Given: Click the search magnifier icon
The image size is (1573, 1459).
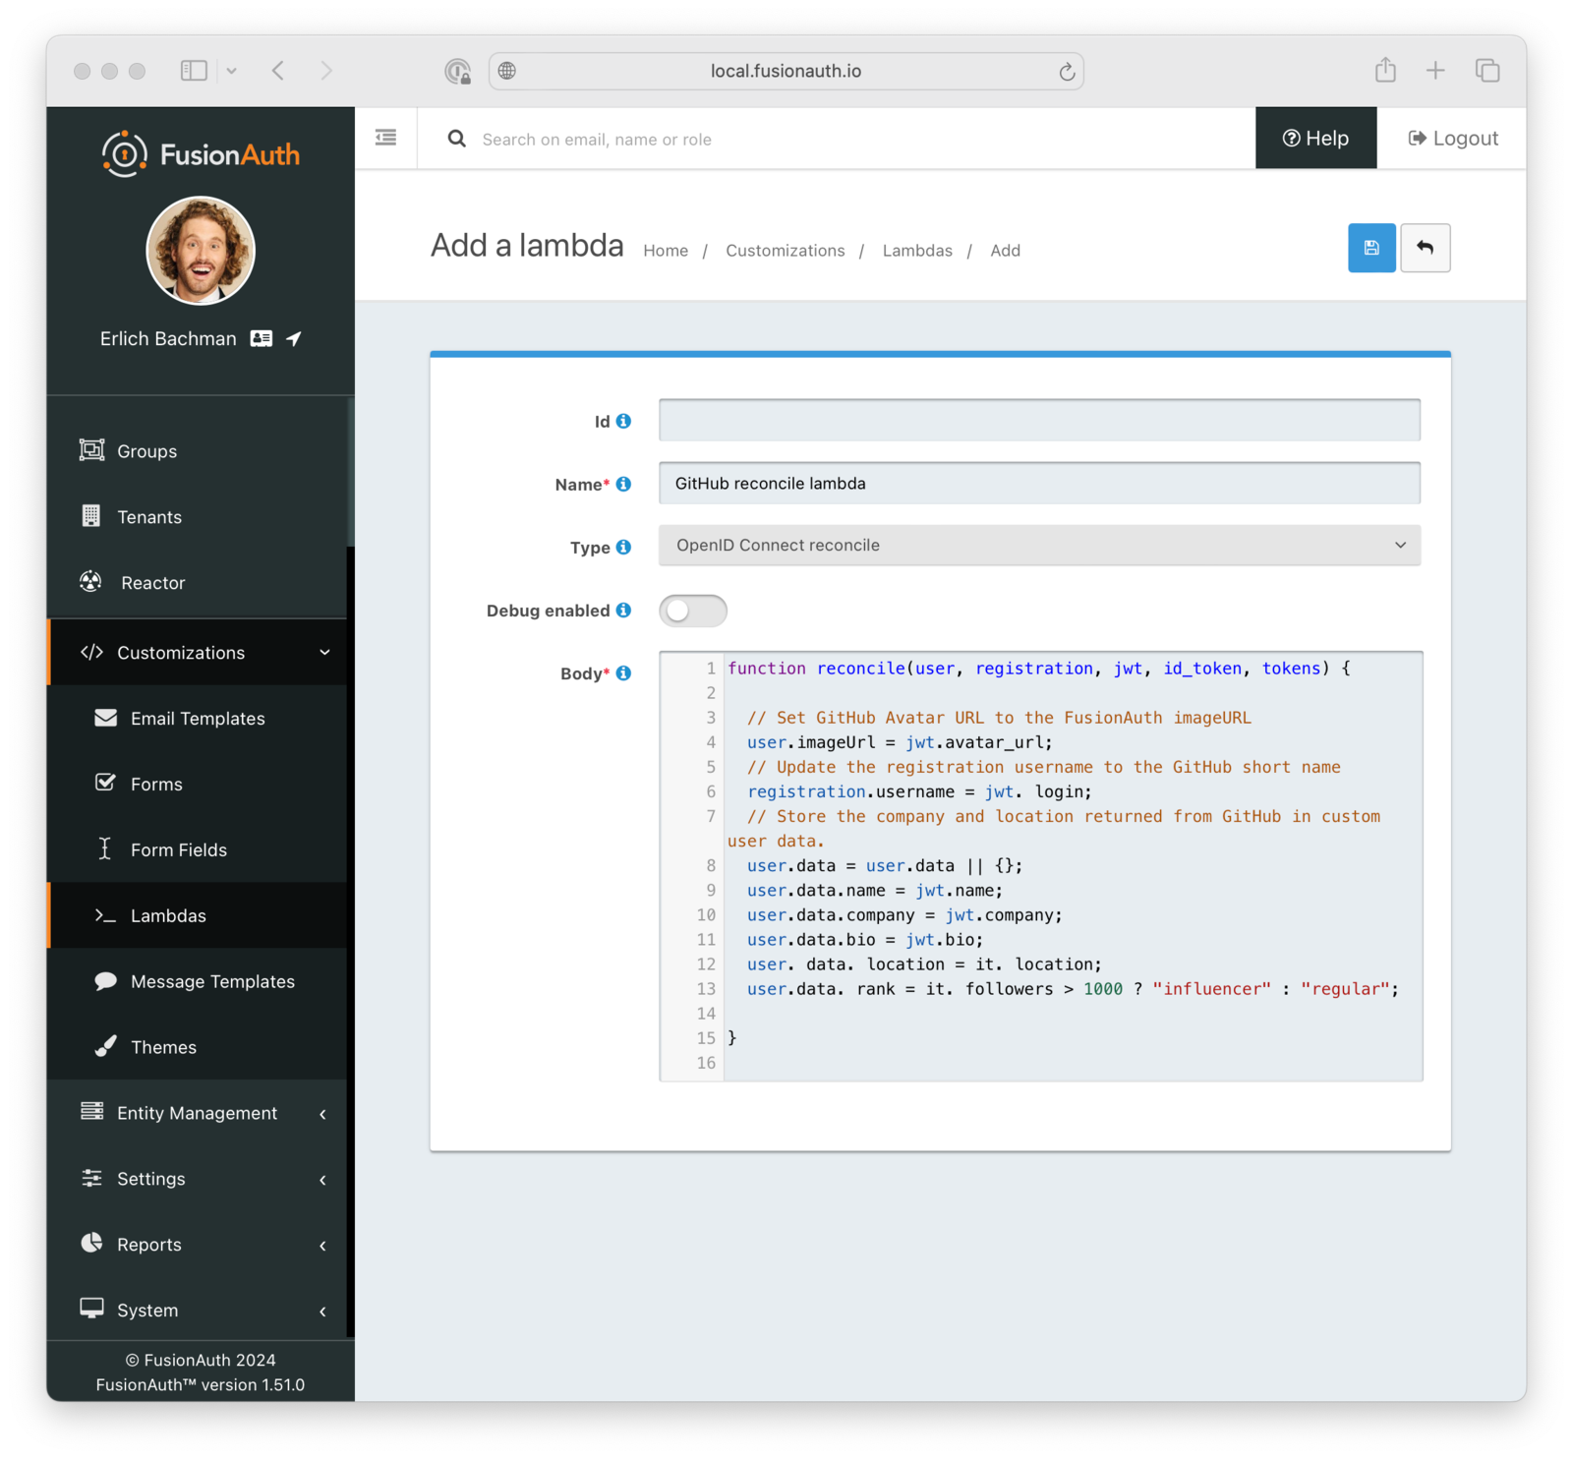Looking at the screenshot, I should 457,139.
